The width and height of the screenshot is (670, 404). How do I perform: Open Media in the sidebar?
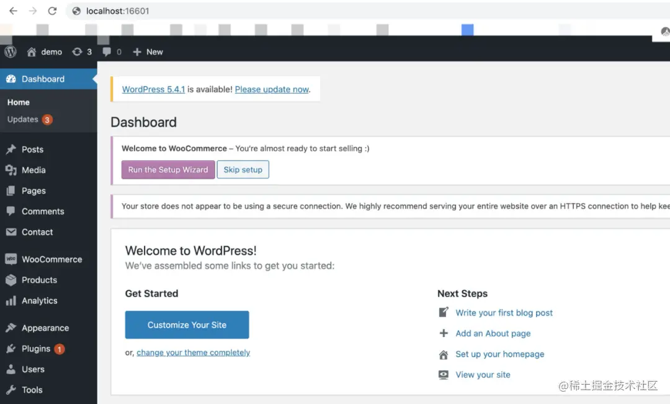point(33,170)
